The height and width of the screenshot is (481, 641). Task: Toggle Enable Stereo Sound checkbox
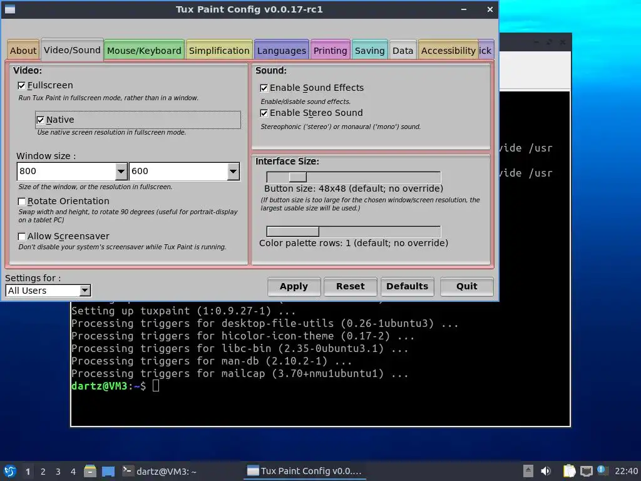(x=264, y=113)
